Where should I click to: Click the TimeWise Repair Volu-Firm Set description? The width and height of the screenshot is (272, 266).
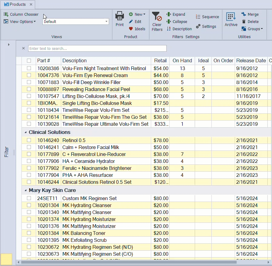tap(96, 110)
